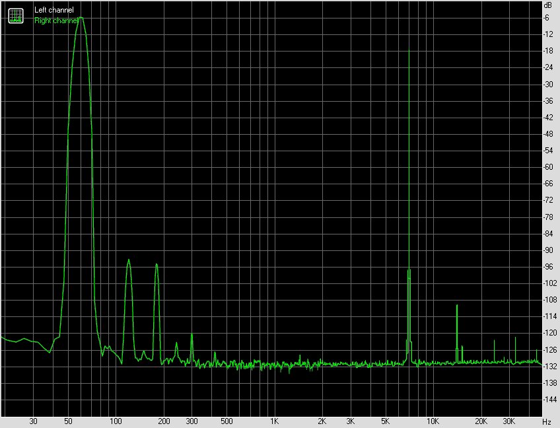The image size is (560, 428).
Task: Click the spectrum graph icon in the legend
Action: [x=16, y=16]
